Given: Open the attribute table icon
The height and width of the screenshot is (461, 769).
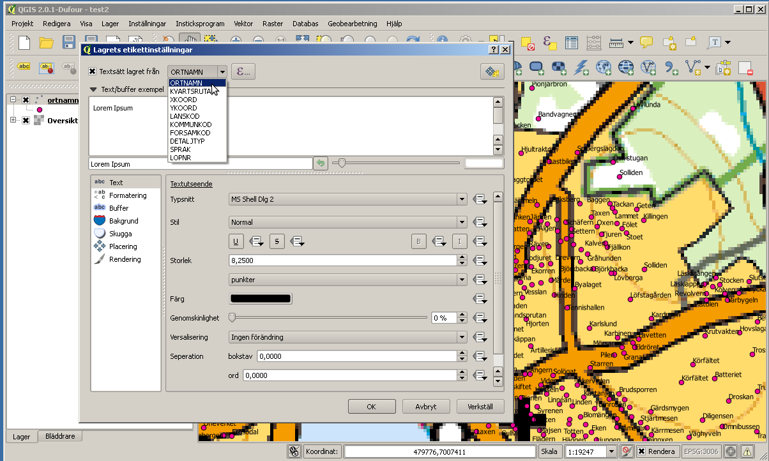Looking at the screenshot, I should click(572, 43).
